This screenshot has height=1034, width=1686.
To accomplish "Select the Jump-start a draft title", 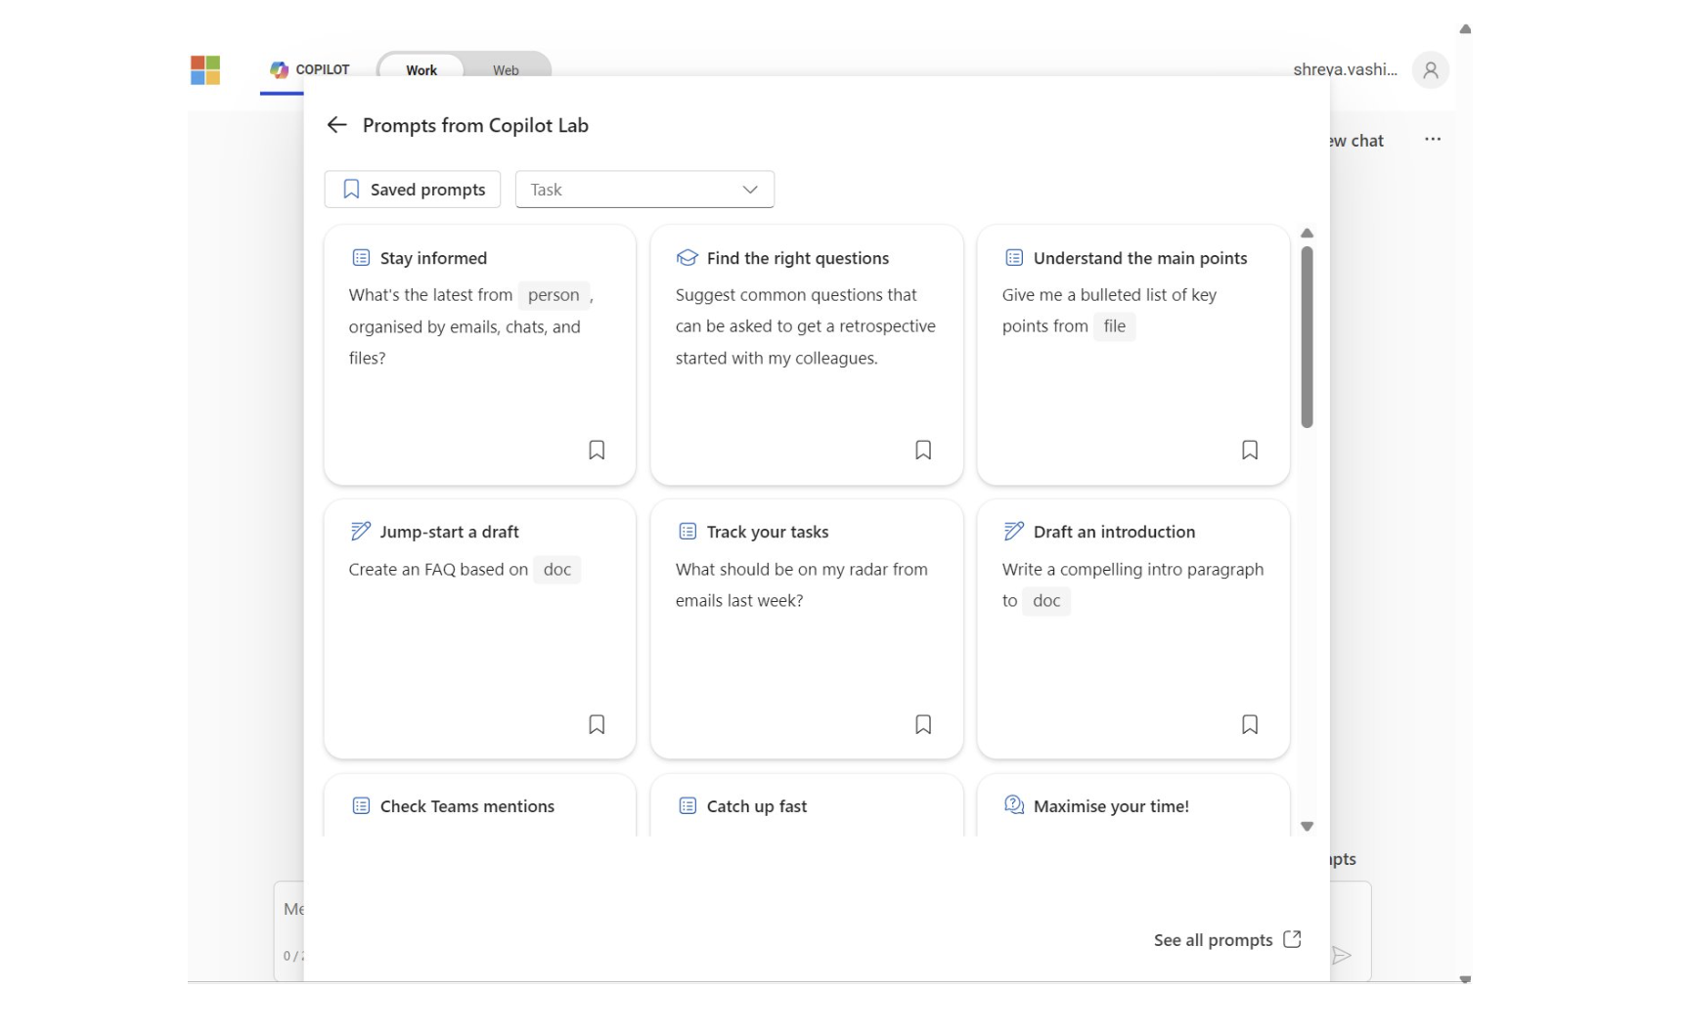I will point(449,532).
